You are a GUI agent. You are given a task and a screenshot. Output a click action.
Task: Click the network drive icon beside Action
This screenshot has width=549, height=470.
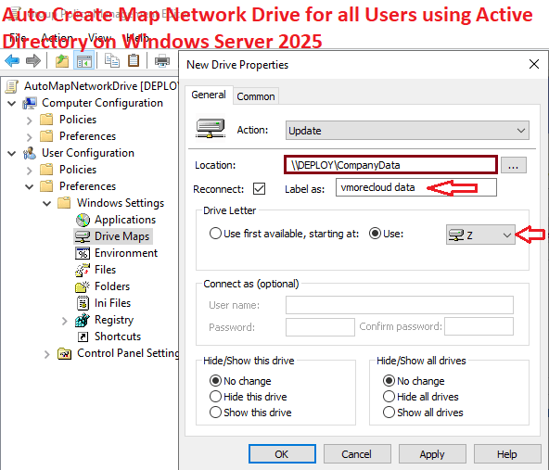point(211,129)
